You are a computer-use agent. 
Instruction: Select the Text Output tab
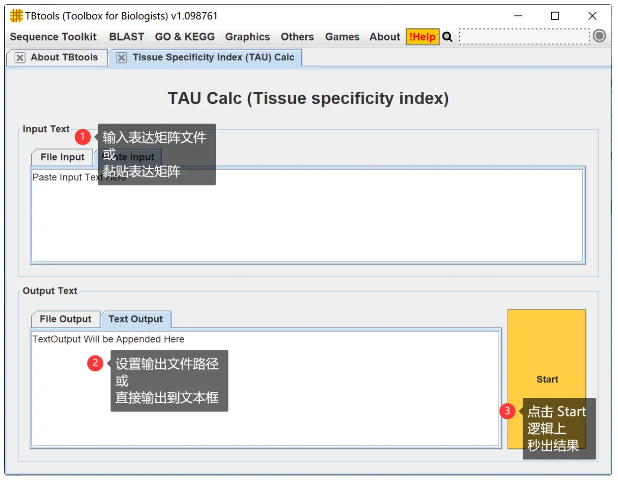[136, 319]
